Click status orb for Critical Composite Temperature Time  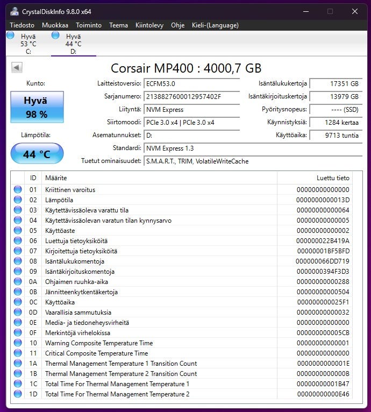point(18,353)
